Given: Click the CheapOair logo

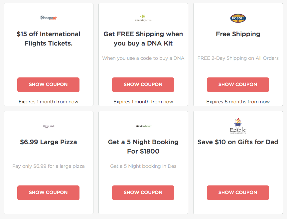Looking at the screenshot, I should pyautogui.click(x=49, y=18).
